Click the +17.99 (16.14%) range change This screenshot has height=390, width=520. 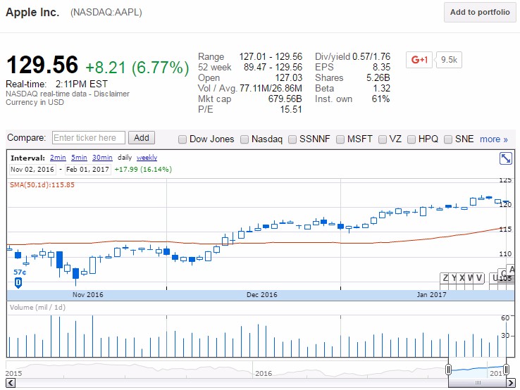coord(143,170)
